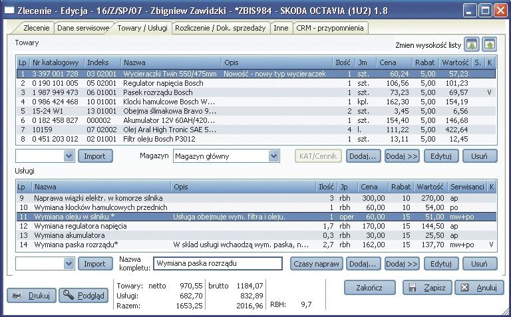Select the service Wymiana paska rozrządu*

click(256, 245)
